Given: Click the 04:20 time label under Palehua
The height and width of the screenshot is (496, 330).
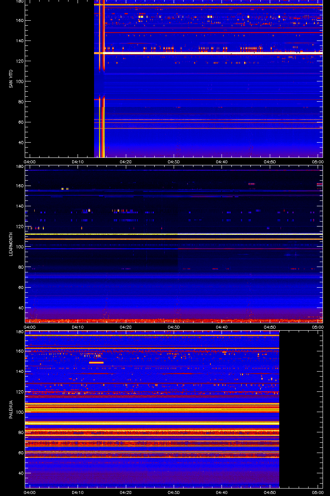Looking at the screenshot, I should click(x=126, y=493).
